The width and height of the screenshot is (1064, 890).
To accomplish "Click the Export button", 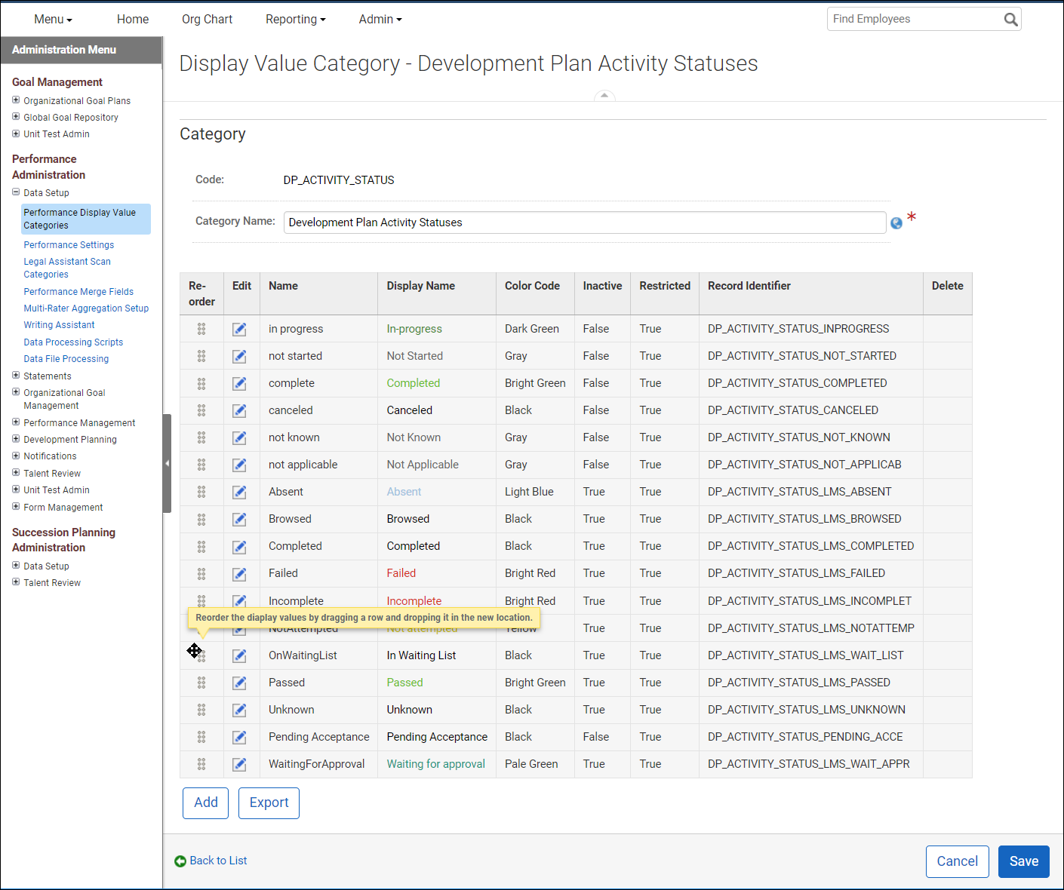I will tap(269, 803).
